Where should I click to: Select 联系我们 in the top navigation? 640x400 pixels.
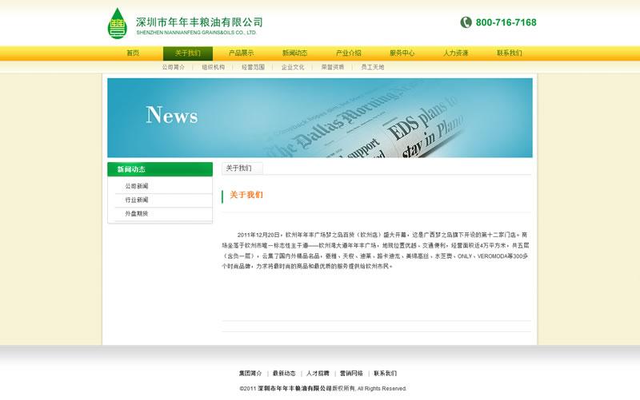tap(509, 53)
